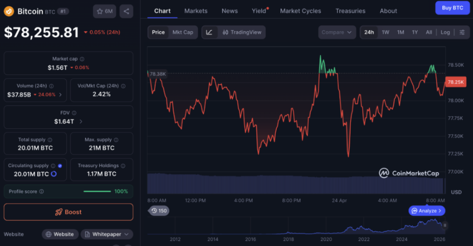Image resolution: width=473 pixels, height=246 pixels.
Task: Click the history icon labeled 150
Action: pos(158,211)
